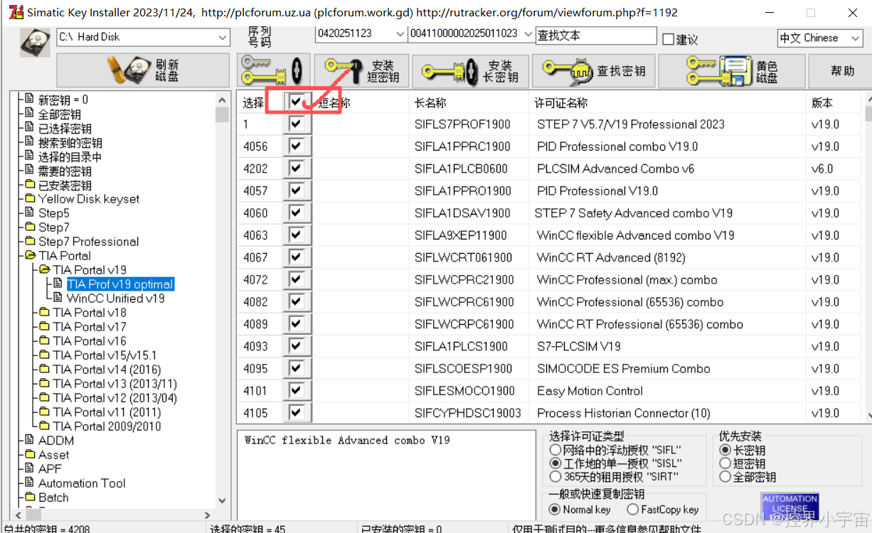
Task: Click the tree panel scroll-down arrow
Action: click(222, 500)
